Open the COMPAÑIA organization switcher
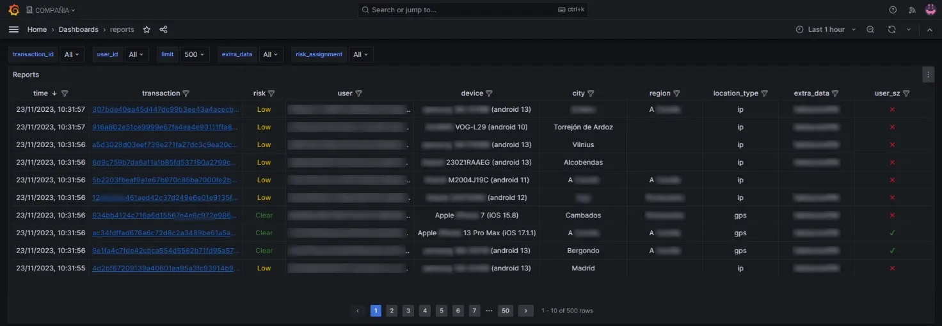Screen dimensions: 942x326 [51, 10]
